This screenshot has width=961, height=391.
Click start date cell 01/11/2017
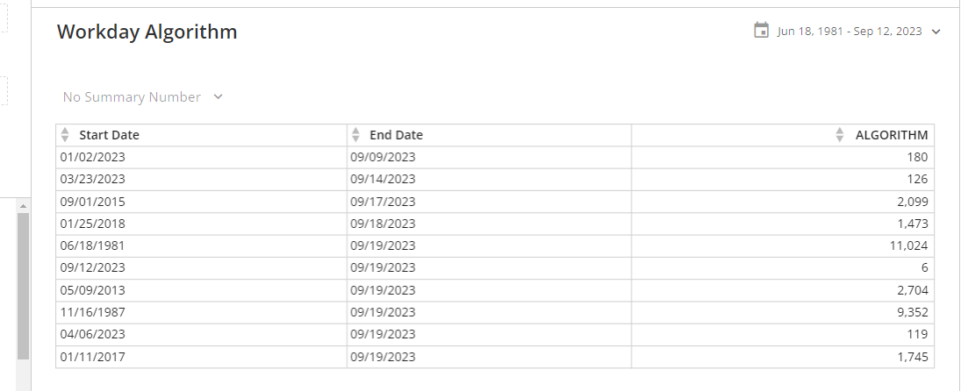pos(93,358)
